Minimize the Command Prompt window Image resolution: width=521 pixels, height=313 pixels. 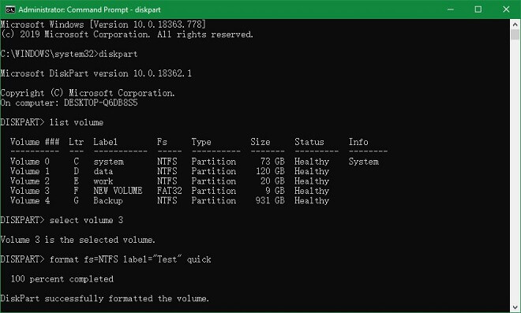click(451, 9)
